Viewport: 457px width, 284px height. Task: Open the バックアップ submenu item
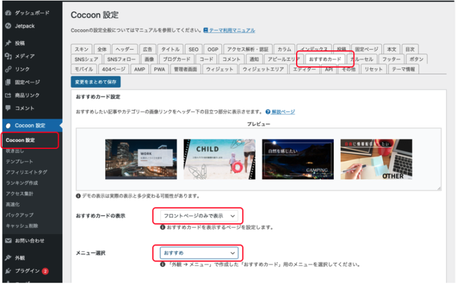click(x=20, y=215)
